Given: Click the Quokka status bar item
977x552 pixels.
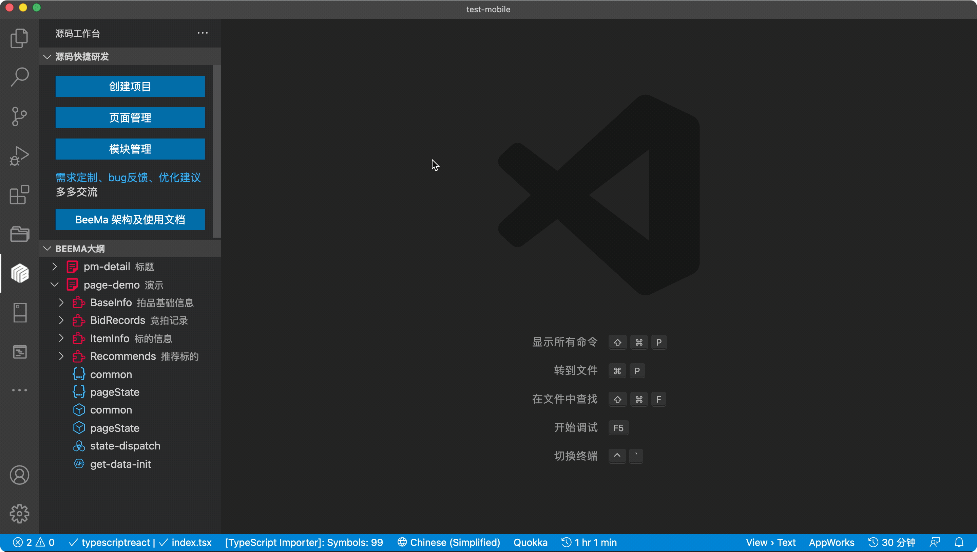Looking at the screenshot, I should click(x=530, y=542).
